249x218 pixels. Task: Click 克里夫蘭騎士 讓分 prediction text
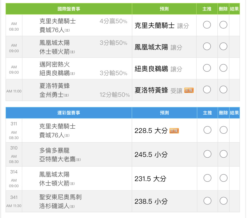[x=162, y=25]
